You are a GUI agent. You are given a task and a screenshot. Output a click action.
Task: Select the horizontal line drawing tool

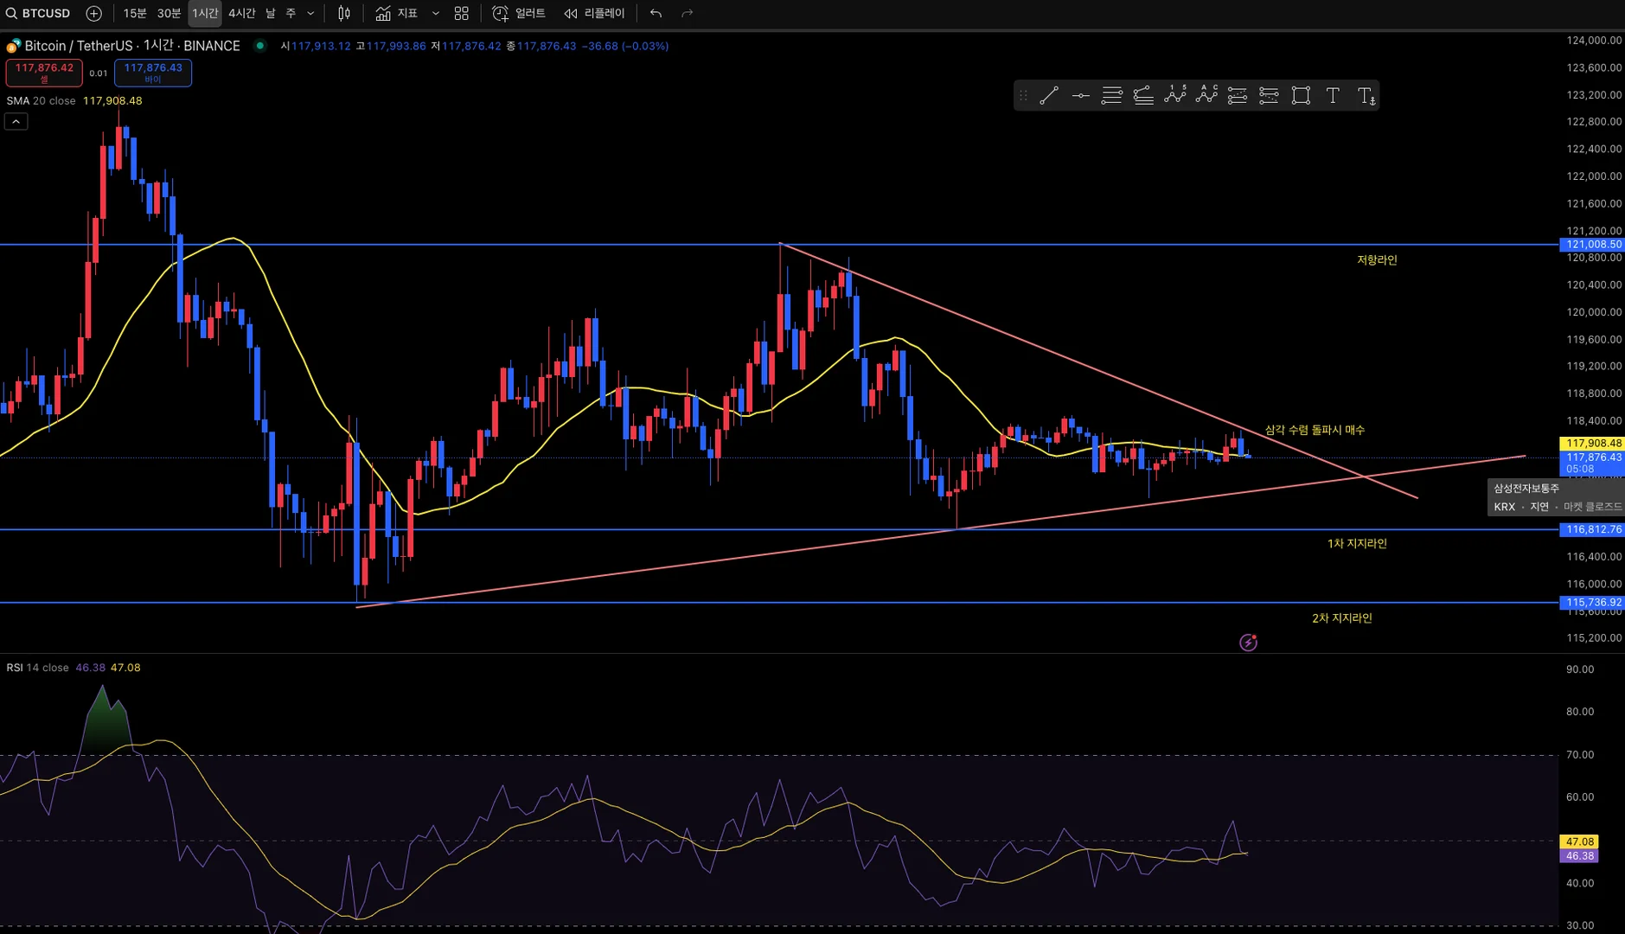(1081, 96)
